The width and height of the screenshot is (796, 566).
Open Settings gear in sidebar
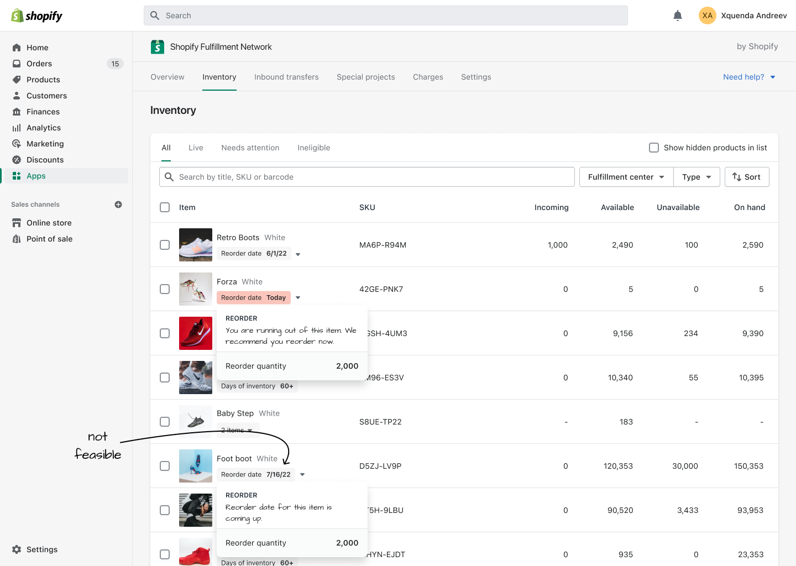tap(17, 549)
